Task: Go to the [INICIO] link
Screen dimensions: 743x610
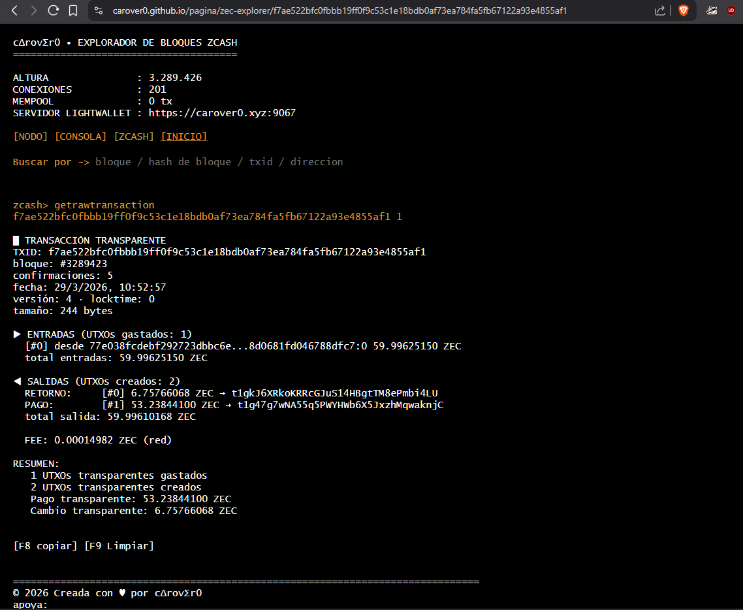Action: tap(184, 136)
